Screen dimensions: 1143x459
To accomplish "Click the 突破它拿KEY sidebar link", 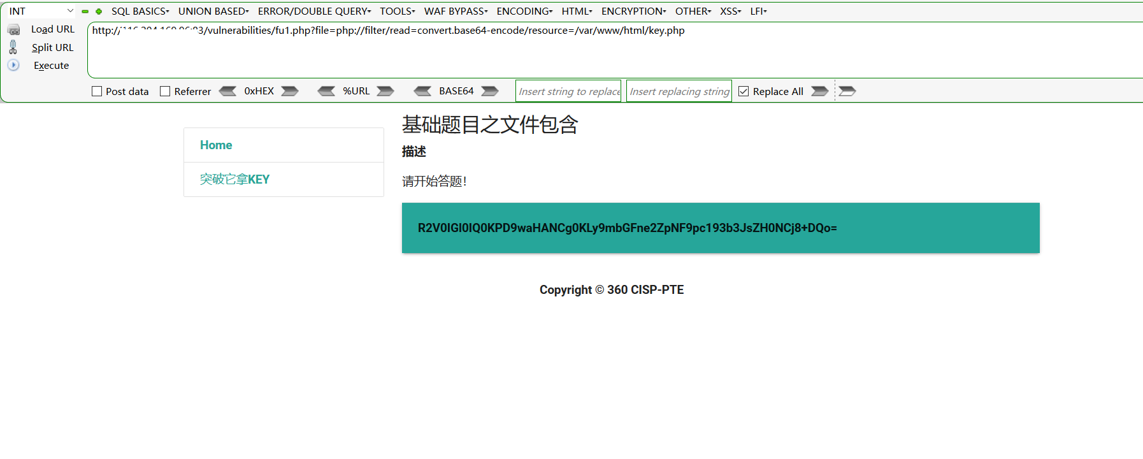I will (x=234, y=180).
